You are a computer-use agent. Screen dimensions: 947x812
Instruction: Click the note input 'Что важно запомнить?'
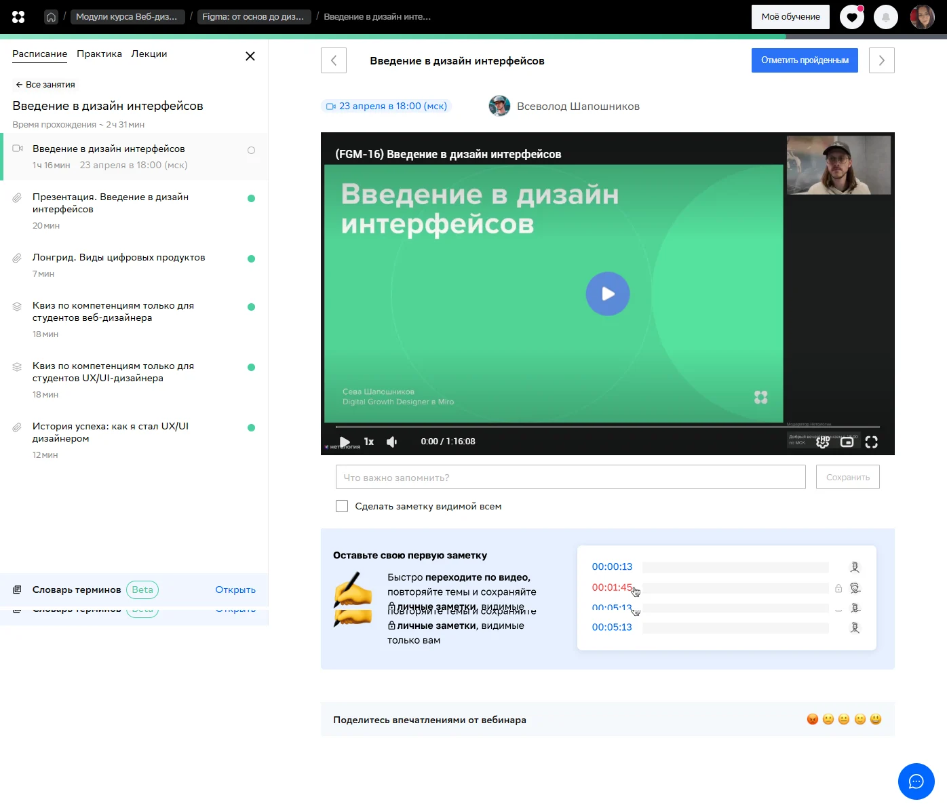571,477
